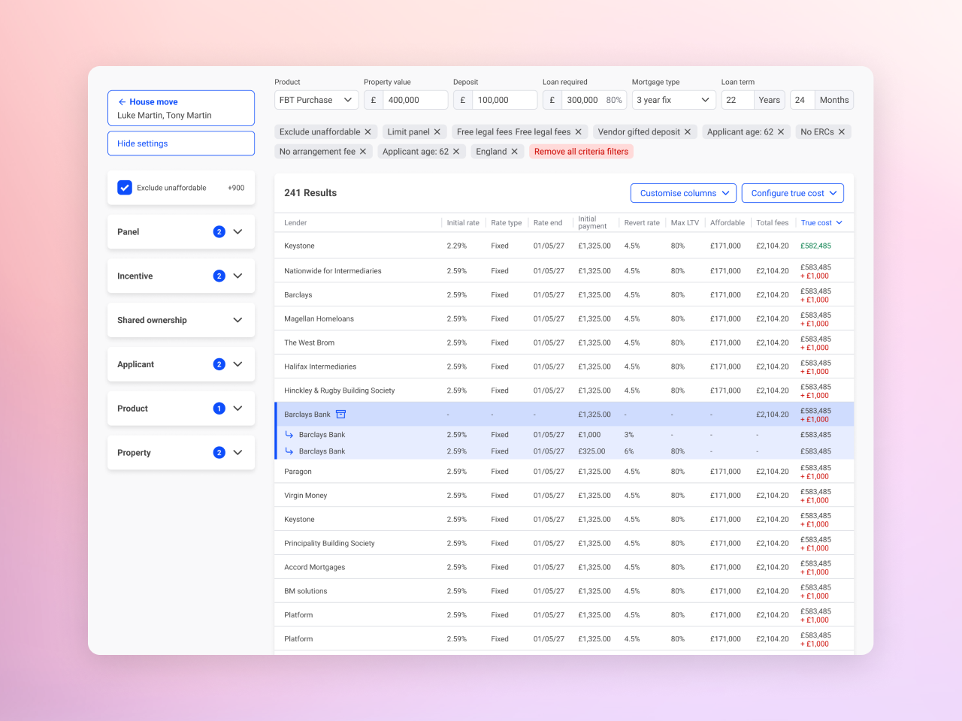The height and width of the screenshot is (721, 962).
Task: Open the Customise columns menu
Action: coord(682,193)
